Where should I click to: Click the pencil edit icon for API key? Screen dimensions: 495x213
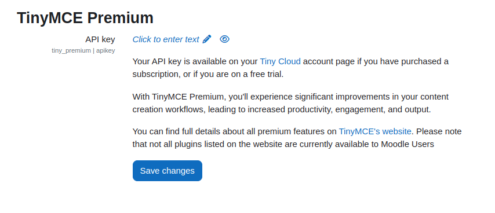pos(207,39)
